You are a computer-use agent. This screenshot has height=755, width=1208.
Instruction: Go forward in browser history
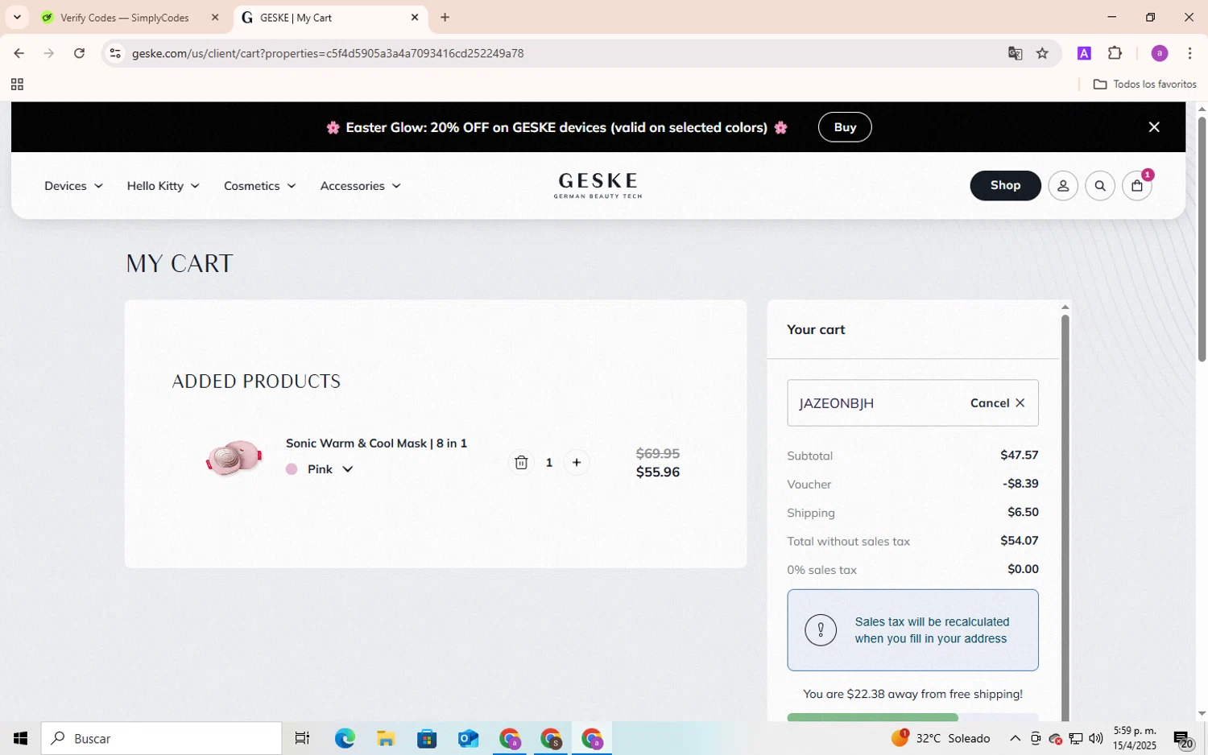49,53
